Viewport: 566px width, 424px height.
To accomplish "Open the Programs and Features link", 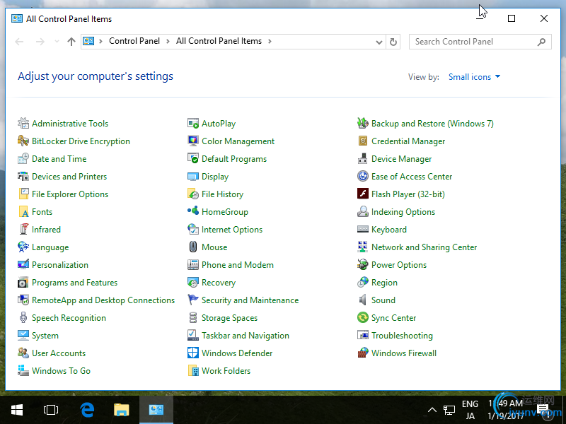I will tap(75, 283).
